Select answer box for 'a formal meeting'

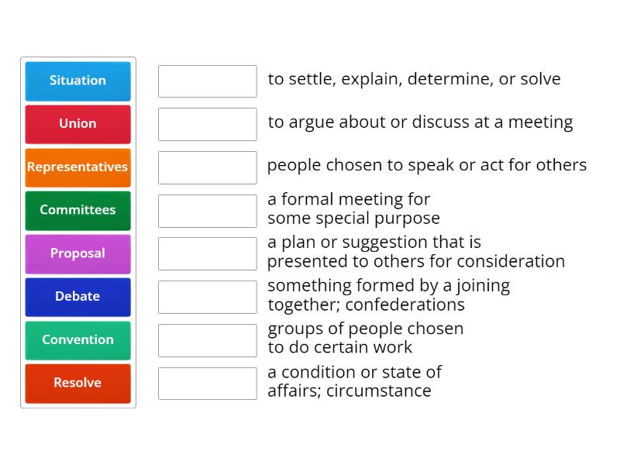207,211
